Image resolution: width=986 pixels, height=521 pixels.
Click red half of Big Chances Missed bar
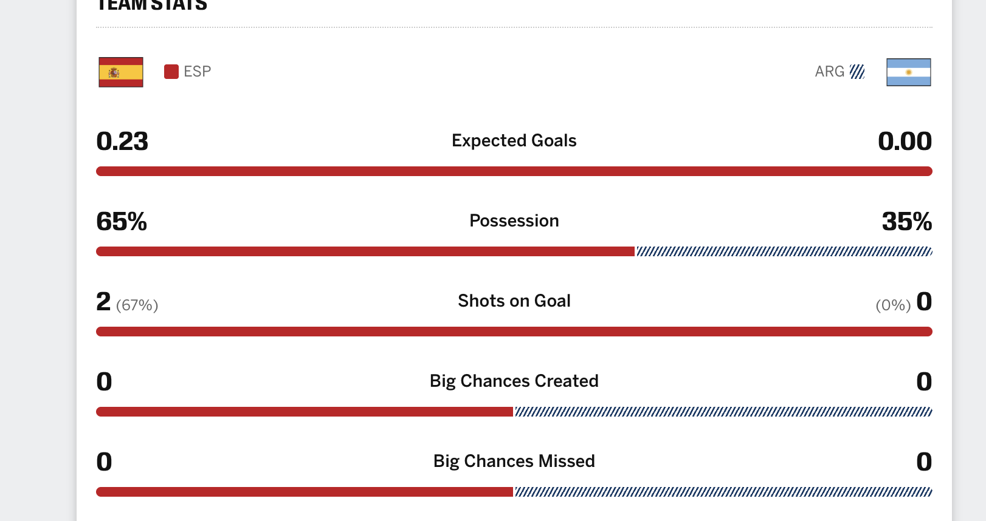305,492
